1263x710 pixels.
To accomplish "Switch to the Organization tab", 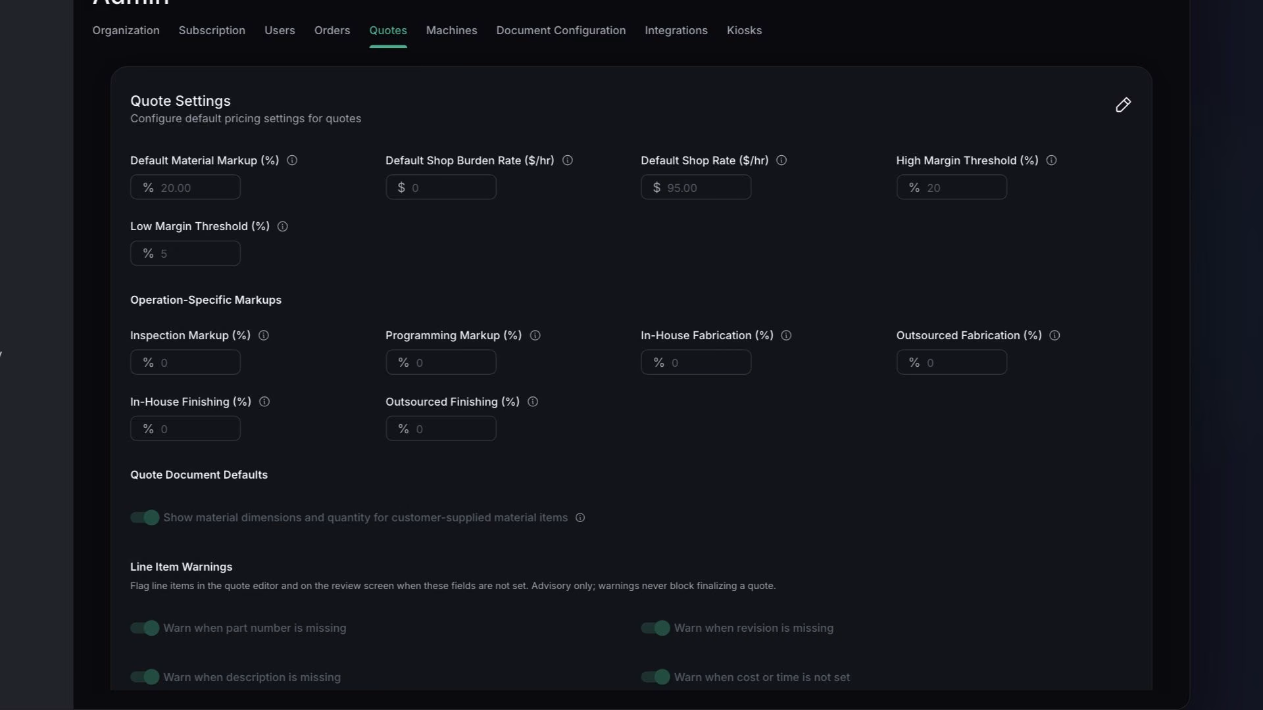I will (126, 30).
